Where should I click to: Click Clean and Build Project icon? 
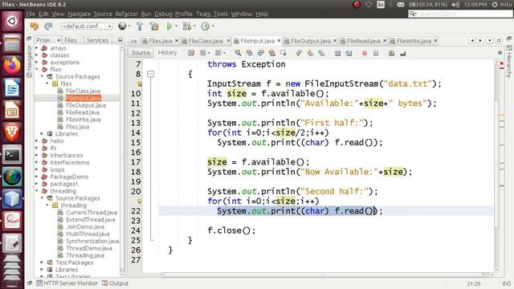[154, 26]
